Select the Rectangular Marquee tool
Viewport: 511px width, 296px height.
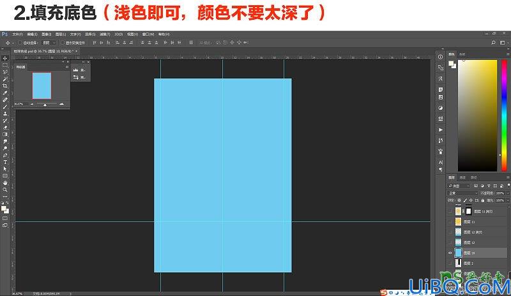5,65
